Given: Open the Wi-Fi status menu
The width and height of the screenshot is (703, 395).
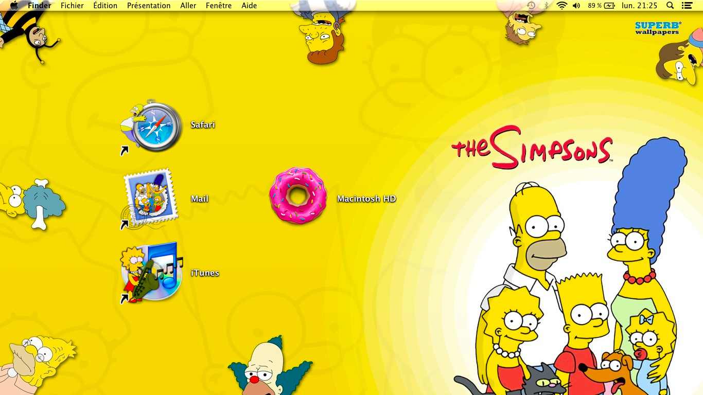Looking at the screenshot, I should pos(561,6).
